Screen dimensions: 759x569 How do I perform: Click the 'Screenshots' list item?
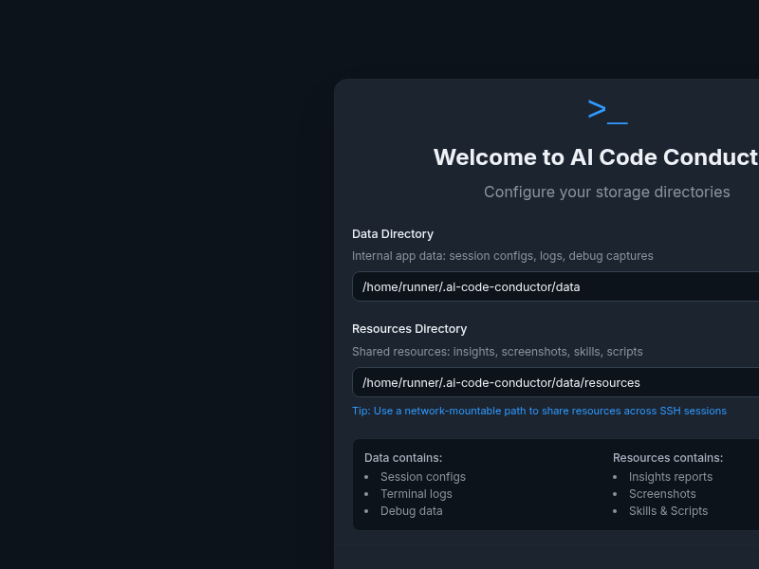tap(662, 494)
